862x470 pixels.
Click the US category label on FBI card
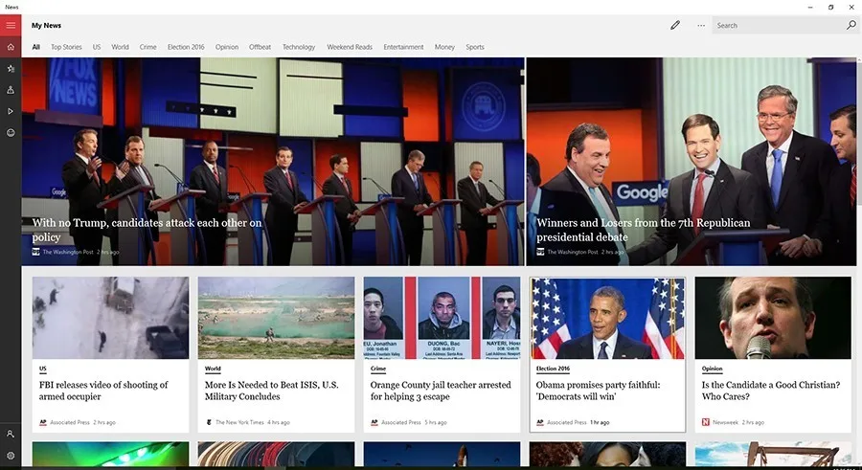coord(43,369)
